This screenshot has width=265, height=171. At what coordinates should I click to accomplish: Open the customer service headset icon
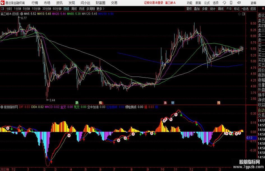pos(224,3)
